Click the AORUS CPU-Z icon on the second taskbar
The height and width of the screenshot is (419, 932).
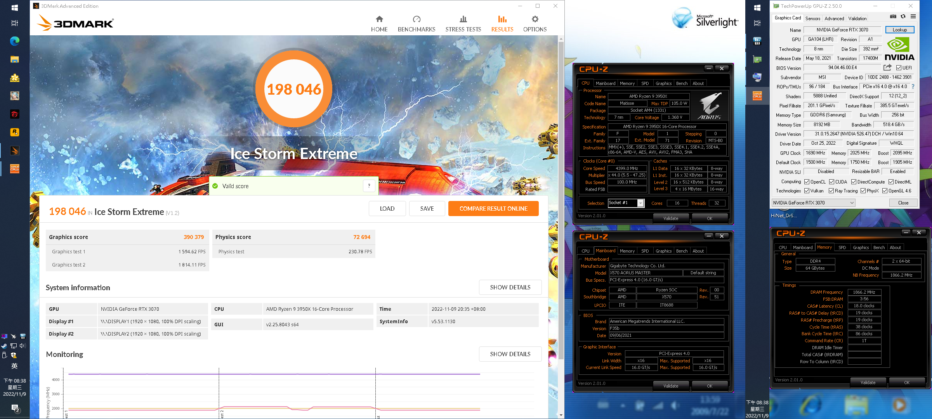[757, 96]
